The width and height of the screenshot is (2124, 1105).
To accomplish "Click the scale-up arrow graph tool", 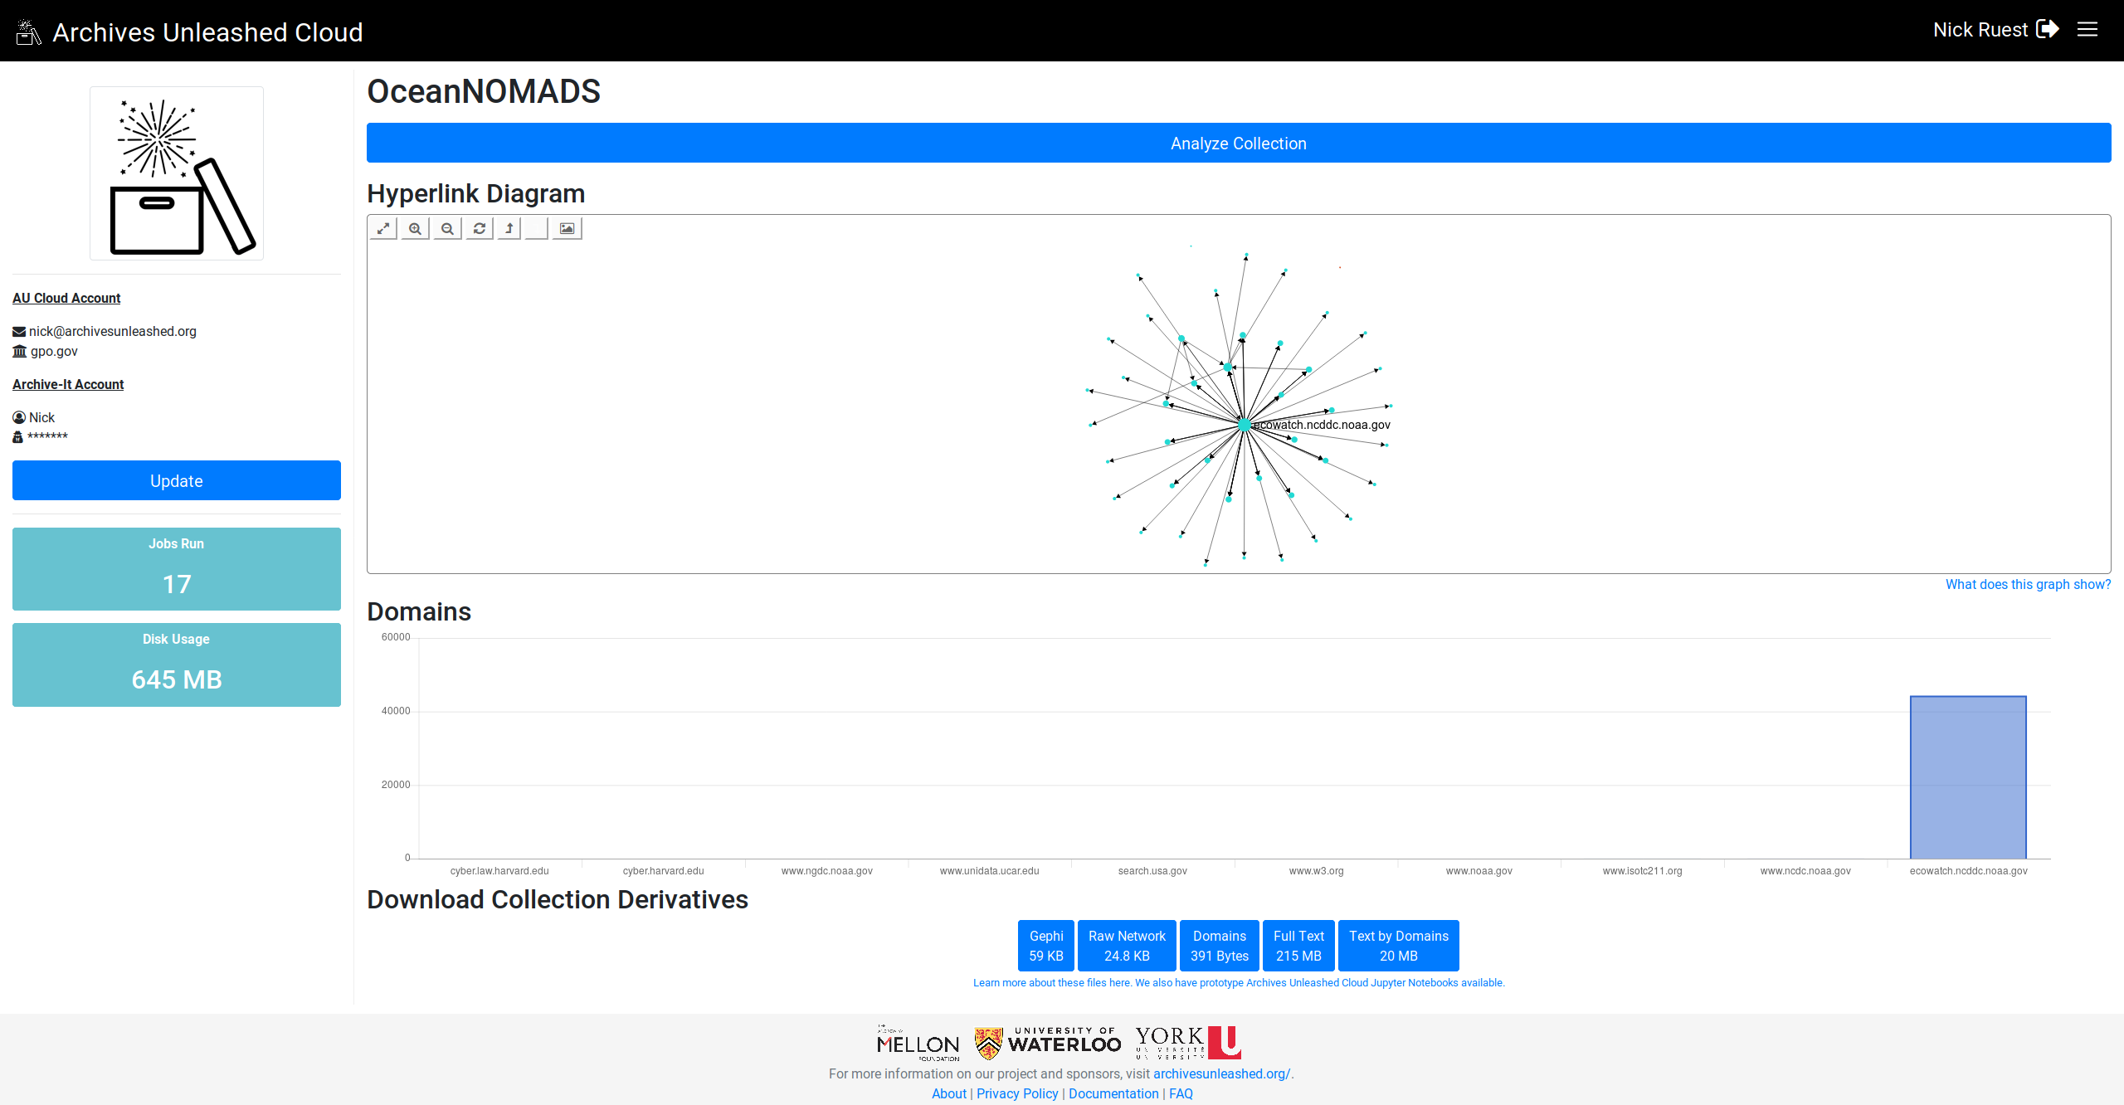I will pos(509,228).
